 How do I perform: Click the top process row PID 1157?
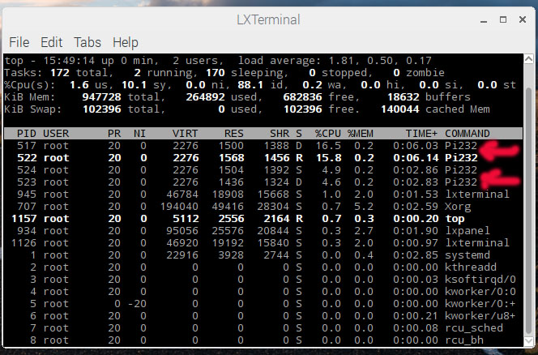(243, 218)
